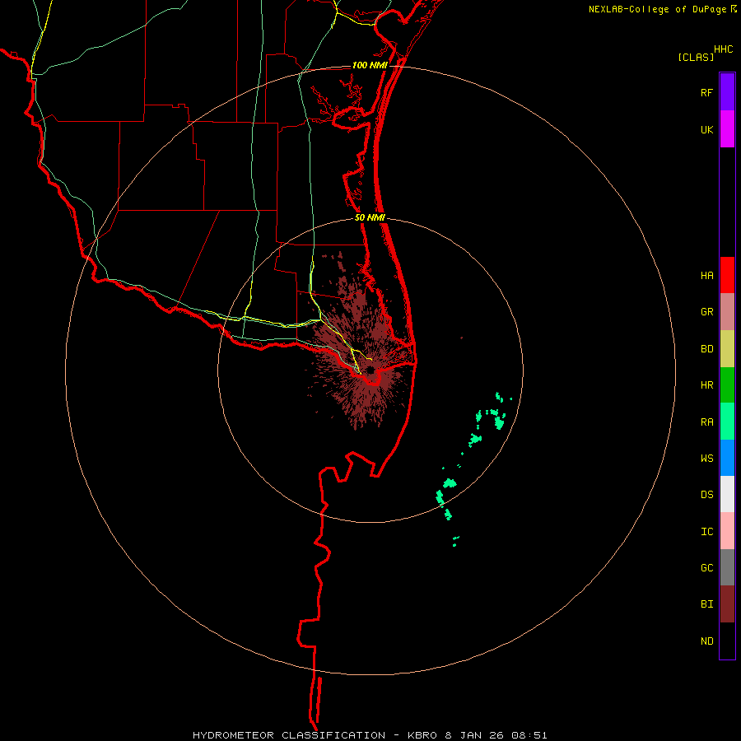This screenshot has width=741, height=741.
Task: Click the "NEXLAB-College of DuPage" credit text
Action: (657, 9)
